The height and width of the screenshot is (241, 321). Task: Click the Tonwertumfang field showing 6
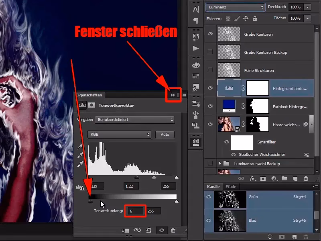(136, 211)
